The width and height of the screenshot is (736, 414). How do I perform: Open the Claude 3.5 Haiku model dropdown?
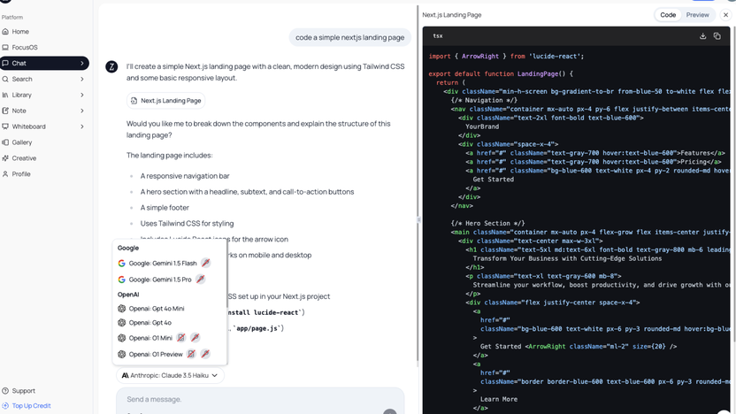172,375
